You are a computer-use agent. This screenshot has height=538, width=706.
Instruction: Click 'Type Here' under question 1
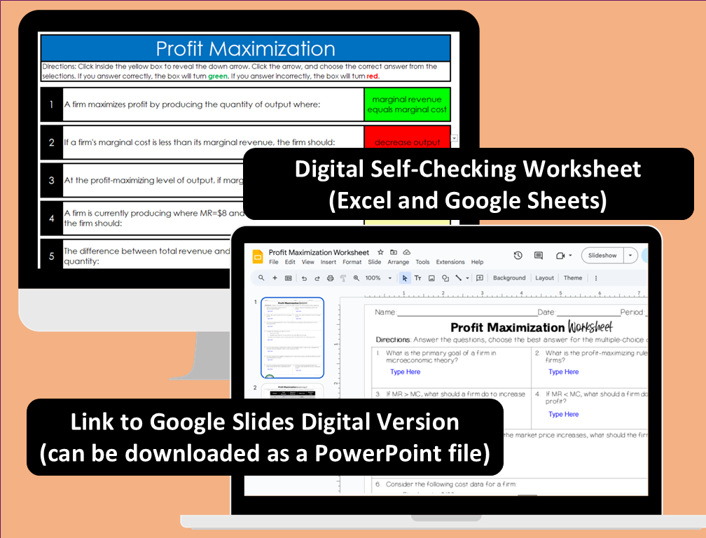[406, 372]
